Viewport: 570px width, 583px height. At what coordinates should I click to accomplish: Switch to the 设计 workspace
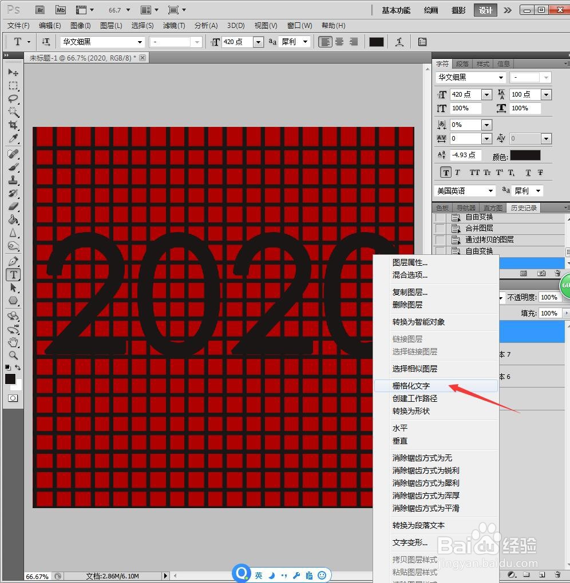coord(485,10)
